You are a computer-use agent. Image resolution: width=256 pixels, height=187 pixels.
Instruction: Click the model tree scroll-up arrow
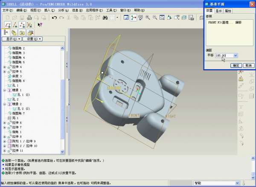[63, 48]
